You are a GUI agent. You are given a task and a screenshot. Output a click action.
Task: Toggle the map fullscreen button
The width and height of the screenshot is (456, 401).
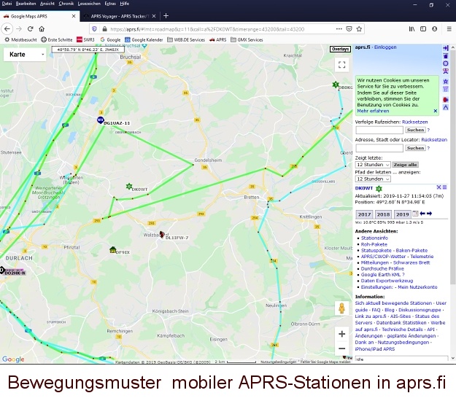tap(342, 64)
